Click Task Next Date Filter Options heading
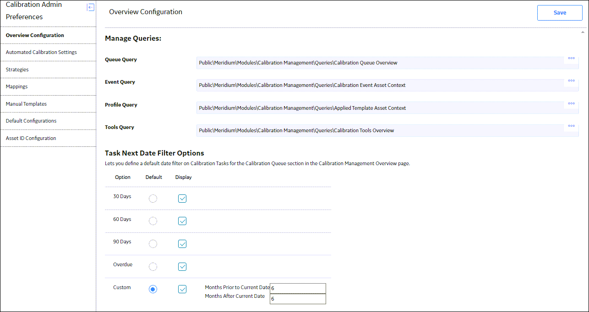589x312 pixels. (154, 153)
